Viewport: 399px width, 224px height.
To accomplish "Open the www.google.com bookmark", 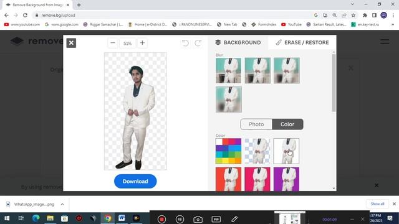I will pyautogui.click(x=62, y=24).
